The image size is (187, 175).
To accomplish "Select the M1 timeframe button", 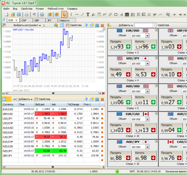I will [181, 15].
